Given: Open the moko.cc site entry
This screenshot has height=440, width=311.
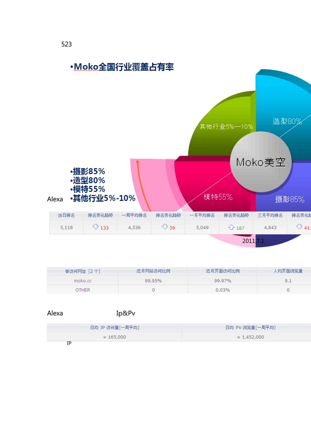Looking at the screenshot, I should click(83, 281).
